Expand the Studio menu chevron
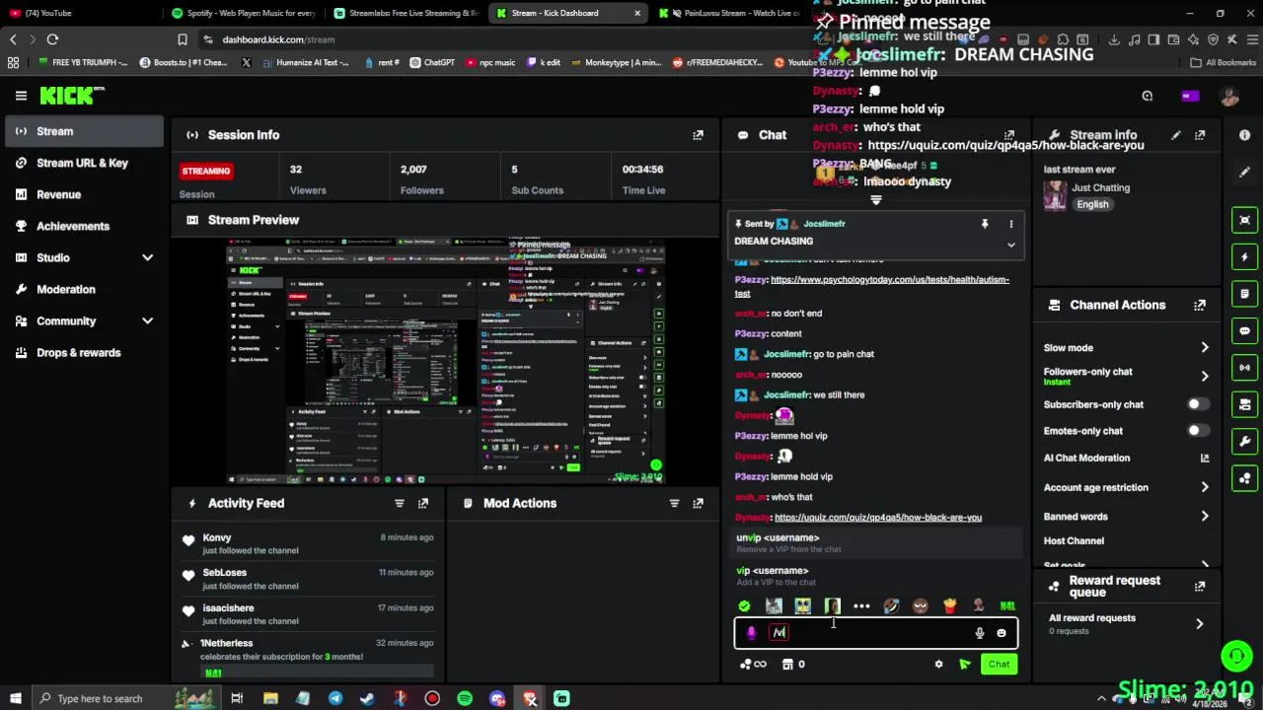Viewport: 1263px width, 710px height. pos(147,258)
